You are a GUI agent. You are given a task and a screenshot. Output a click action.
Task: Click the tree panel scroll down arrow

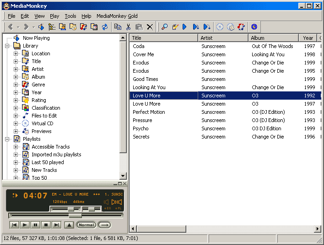(x=123, y=176)
